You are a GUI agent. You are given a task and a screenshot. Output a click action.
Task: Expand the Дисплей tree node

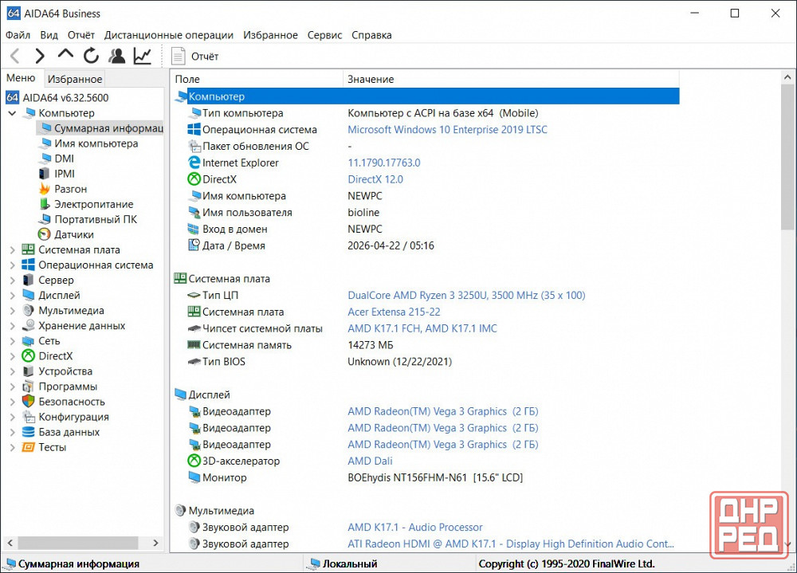tap(12, 296)
